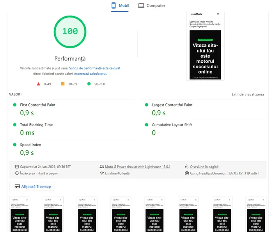Open the fourth filmstrip thumbnail
Viewport: 273px width, 232px height.
pyautogui.click(x=121, y=214)
